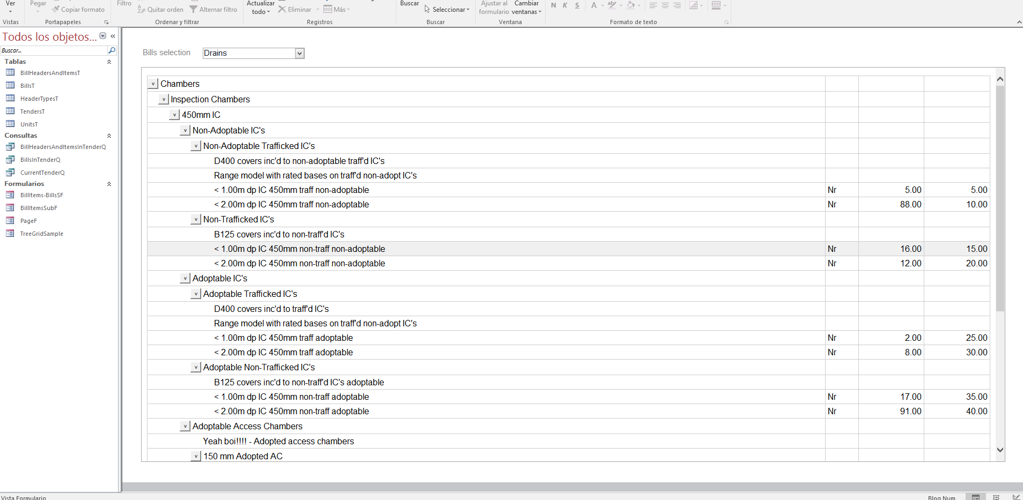Screen dimensions: 1023x500
Task: Apply underline (S) text formatting
Action: click(577, 5)
